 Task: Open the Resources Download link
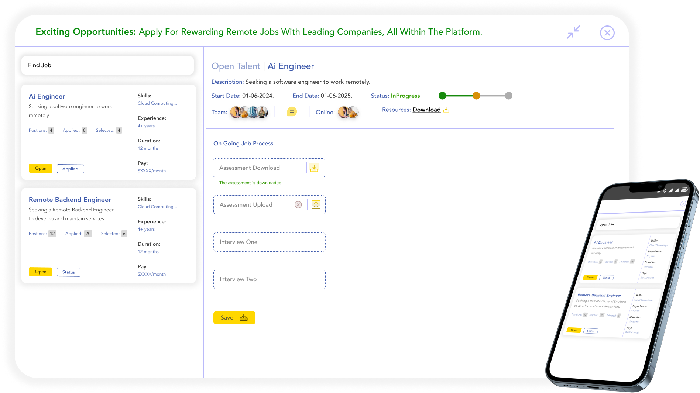tap(426, 110)
